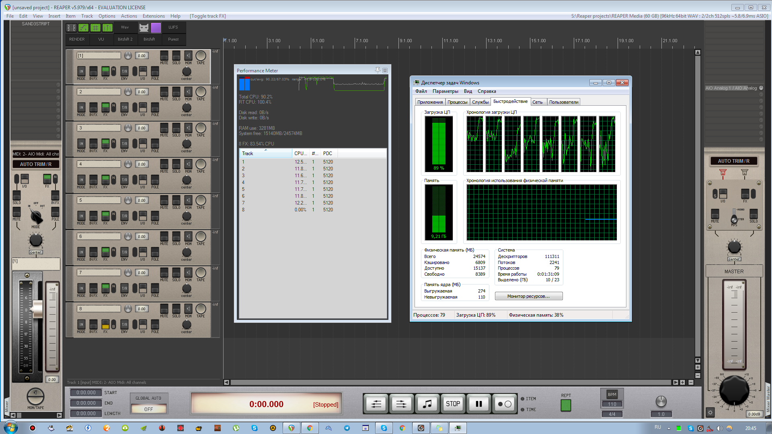
Task: Click the pan knob on track 5
Action: [x=187, y=216]
